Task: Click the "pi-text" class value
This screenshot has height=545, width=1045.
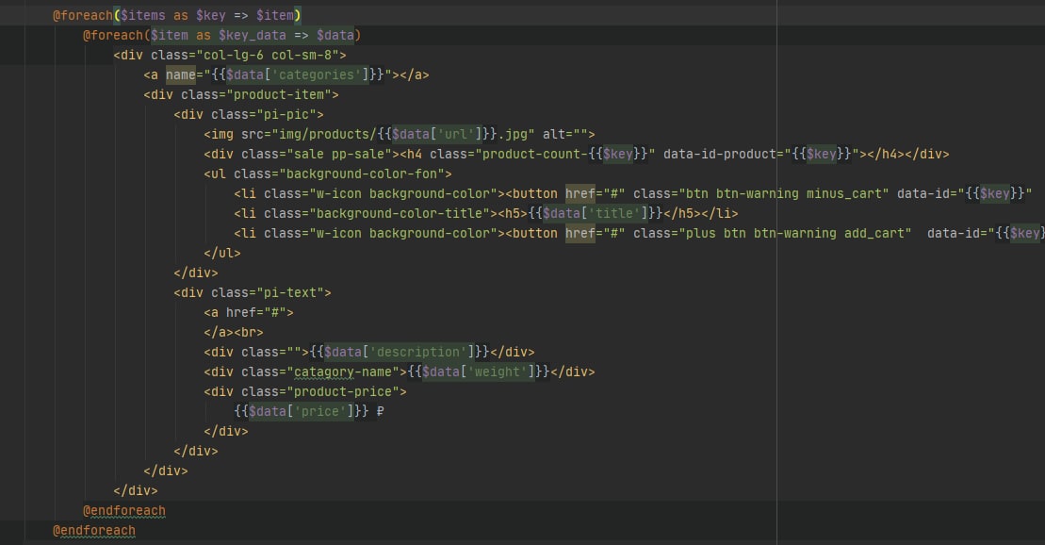Action: (x=290, y=293)
